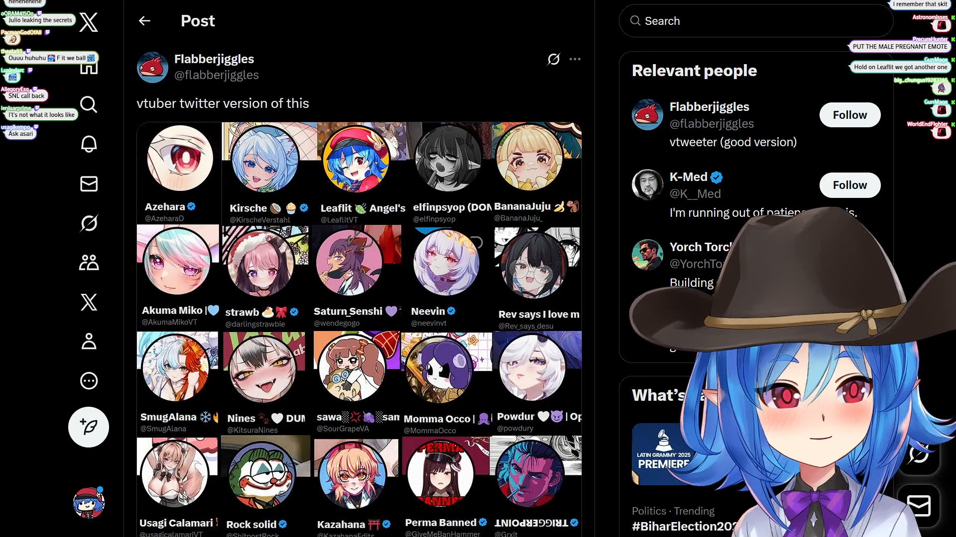Open the Latin Grammy 2025 Premiere thumbnail
This screenshot has width=956, height=537.
pyautogui.click(x=662, y=454)
